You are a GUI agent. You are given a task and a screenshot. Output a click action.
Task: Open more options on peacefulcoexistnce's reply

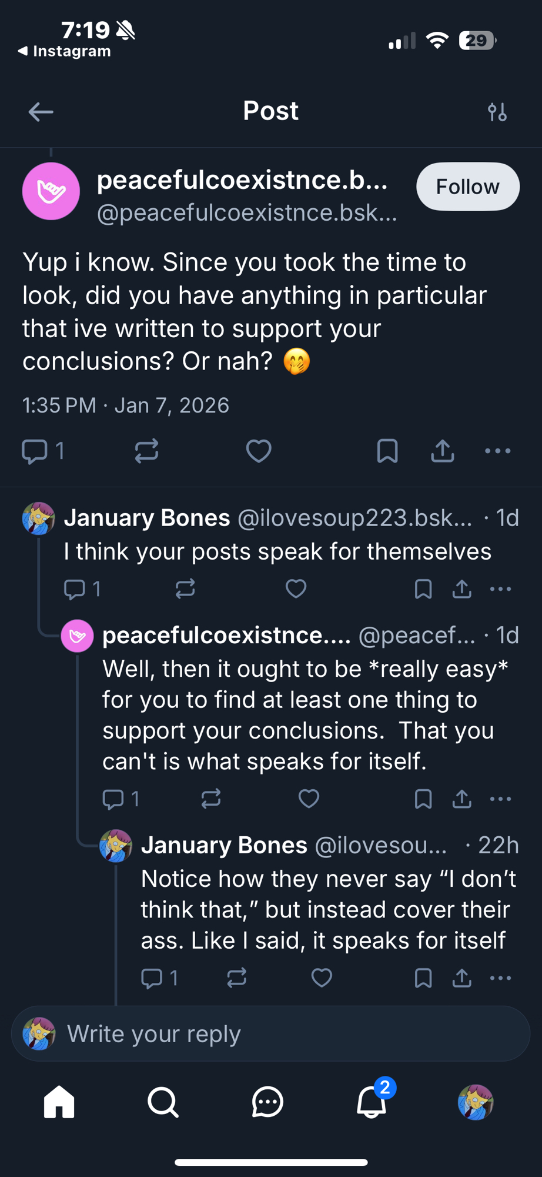500,799
